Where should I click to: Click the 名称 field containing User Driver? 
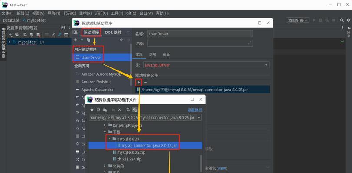pyautogui.click(x=200, y=34)
